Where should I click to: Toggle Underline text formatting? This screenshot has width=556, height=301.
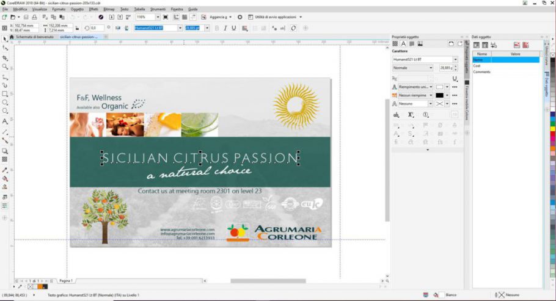233,28
